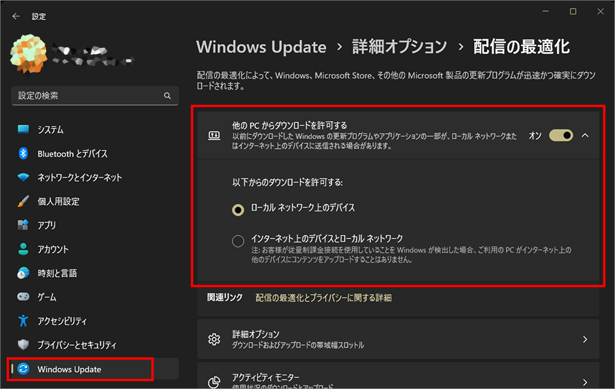
Task: Click the Bluetooth icon in sidebar
Action: (23, 153)
